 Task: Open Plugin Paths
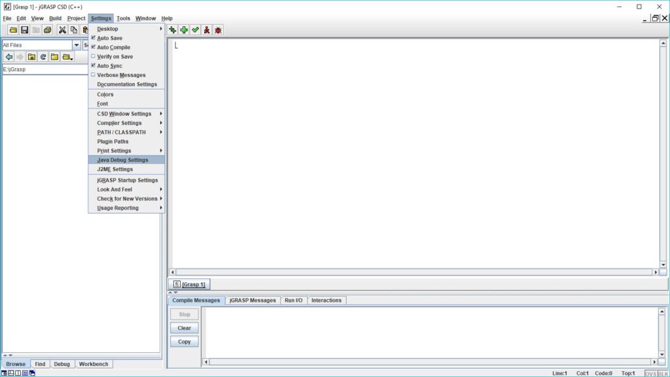coord(126,142)
